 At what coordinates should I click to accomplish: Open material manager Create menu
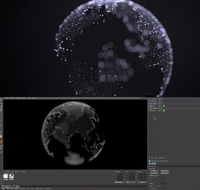8,172
